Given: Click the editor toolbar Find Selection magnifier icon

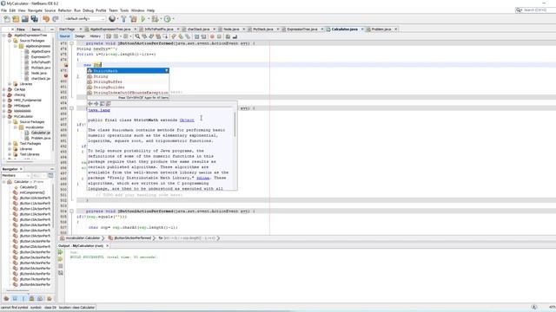Looking at the screenshot, I should click(x=137, y=36).
